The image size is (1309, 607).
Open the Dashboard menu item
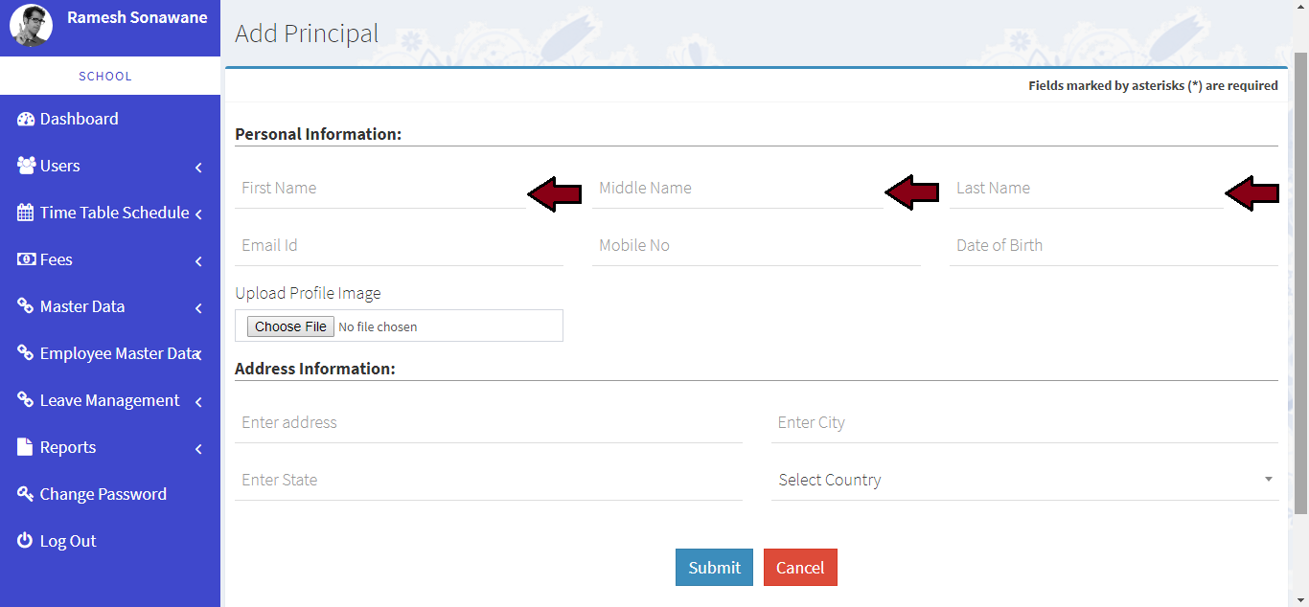[80, 119]
